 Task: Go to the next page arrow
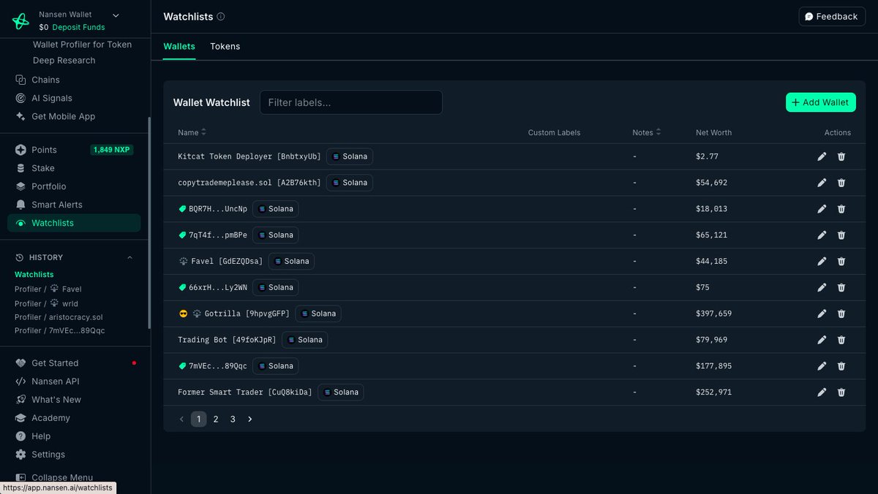pyautogui.click(x=250, y=419)
